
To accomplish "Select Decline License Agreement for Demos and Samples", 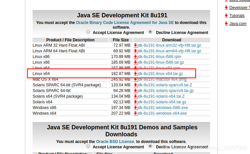I will click(150, 146).
